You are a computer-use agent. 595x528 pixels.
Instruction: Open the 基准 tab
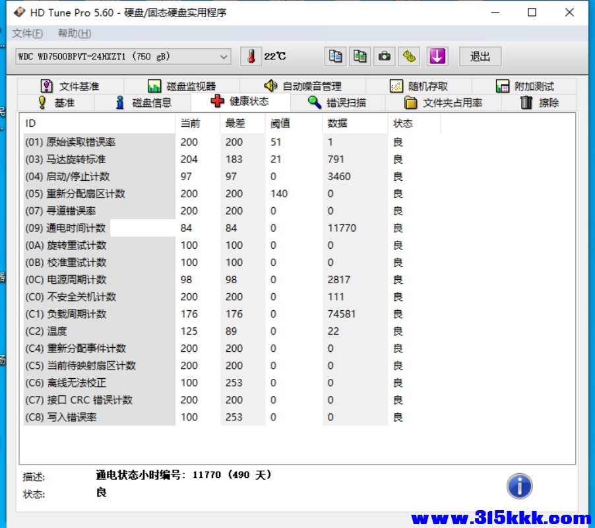coord(57,102)
